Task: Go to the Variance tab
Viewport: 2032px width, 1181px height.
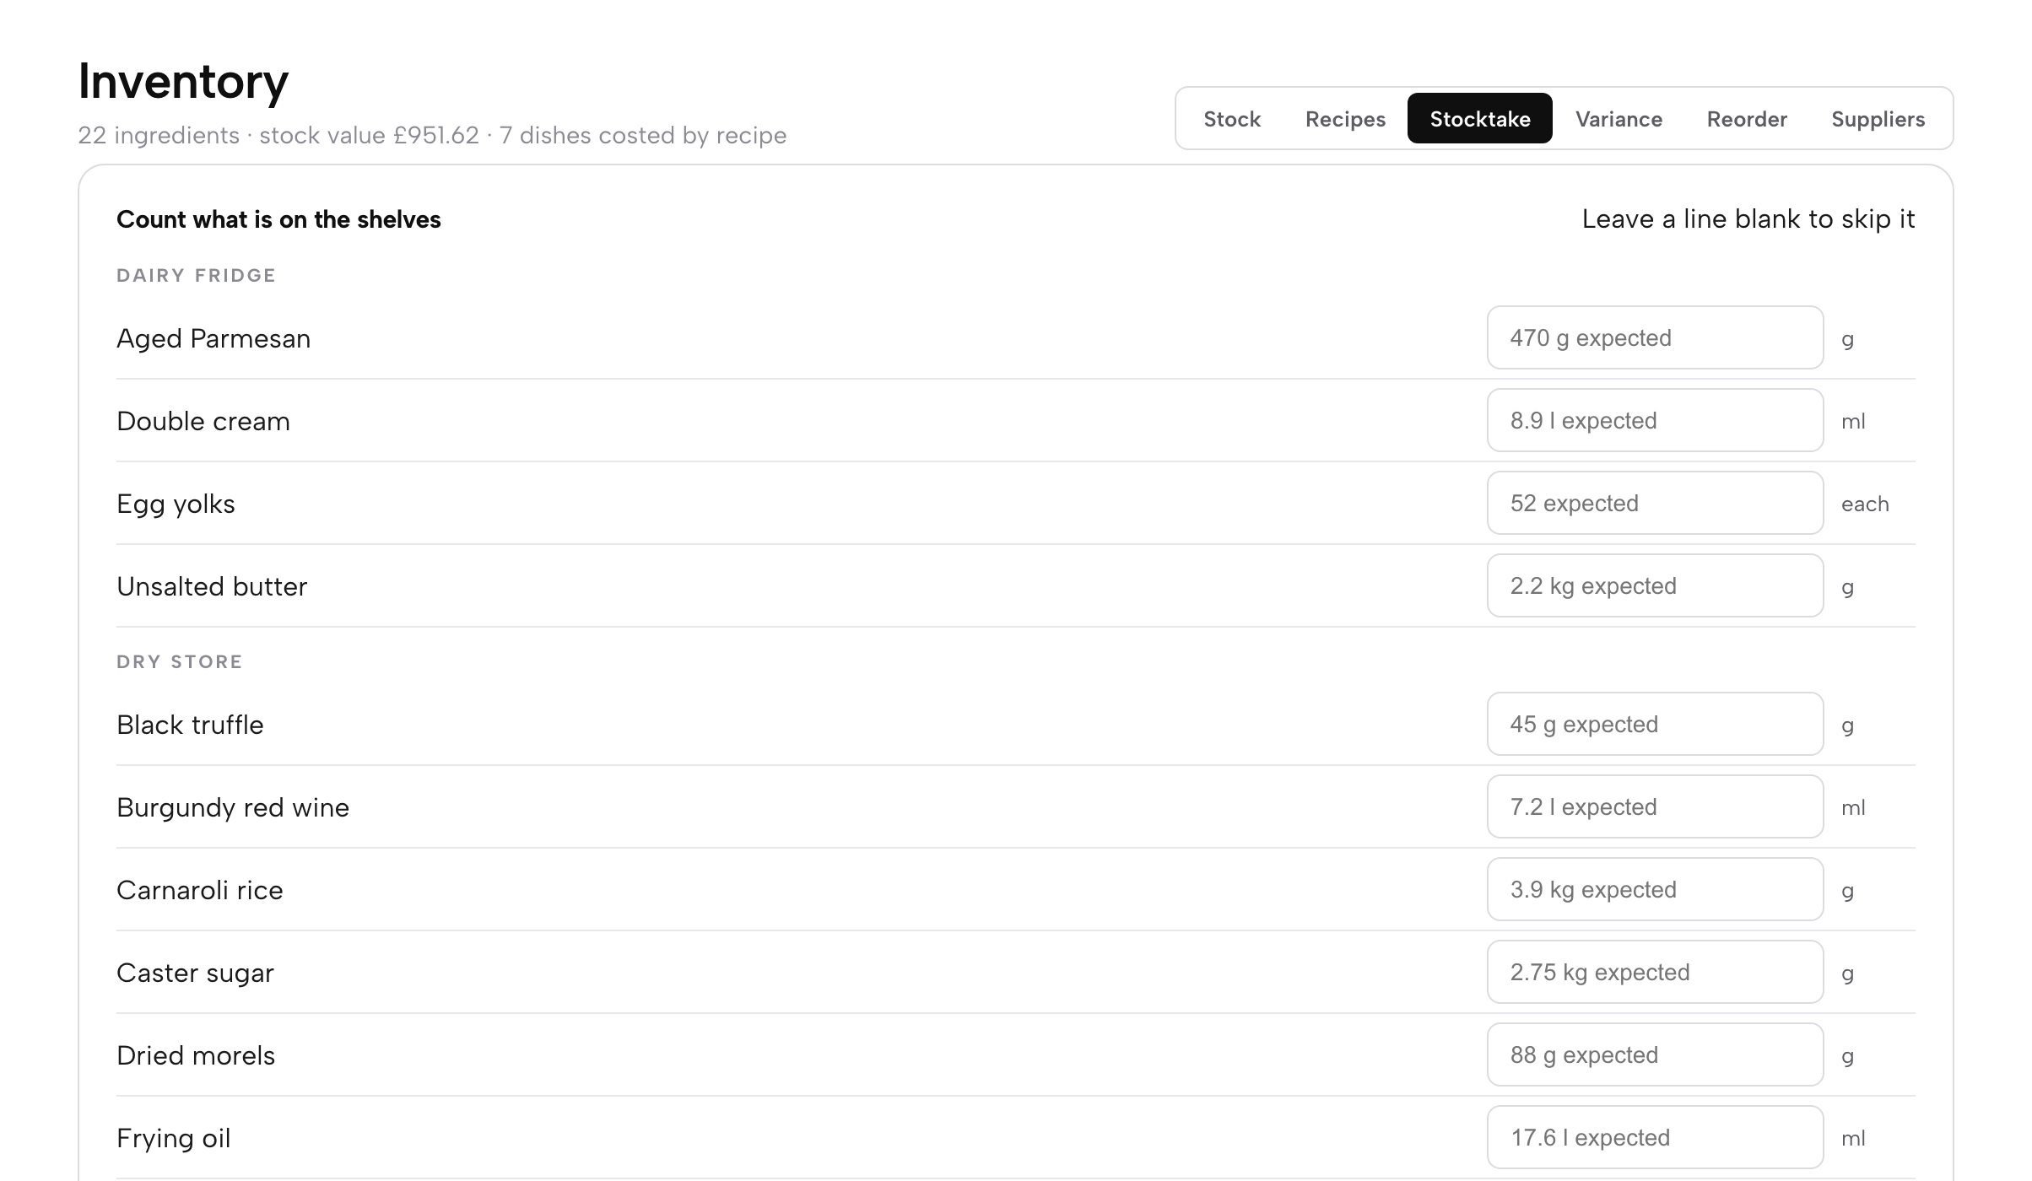Action: pyautogui.click(x=1619, y=119)
